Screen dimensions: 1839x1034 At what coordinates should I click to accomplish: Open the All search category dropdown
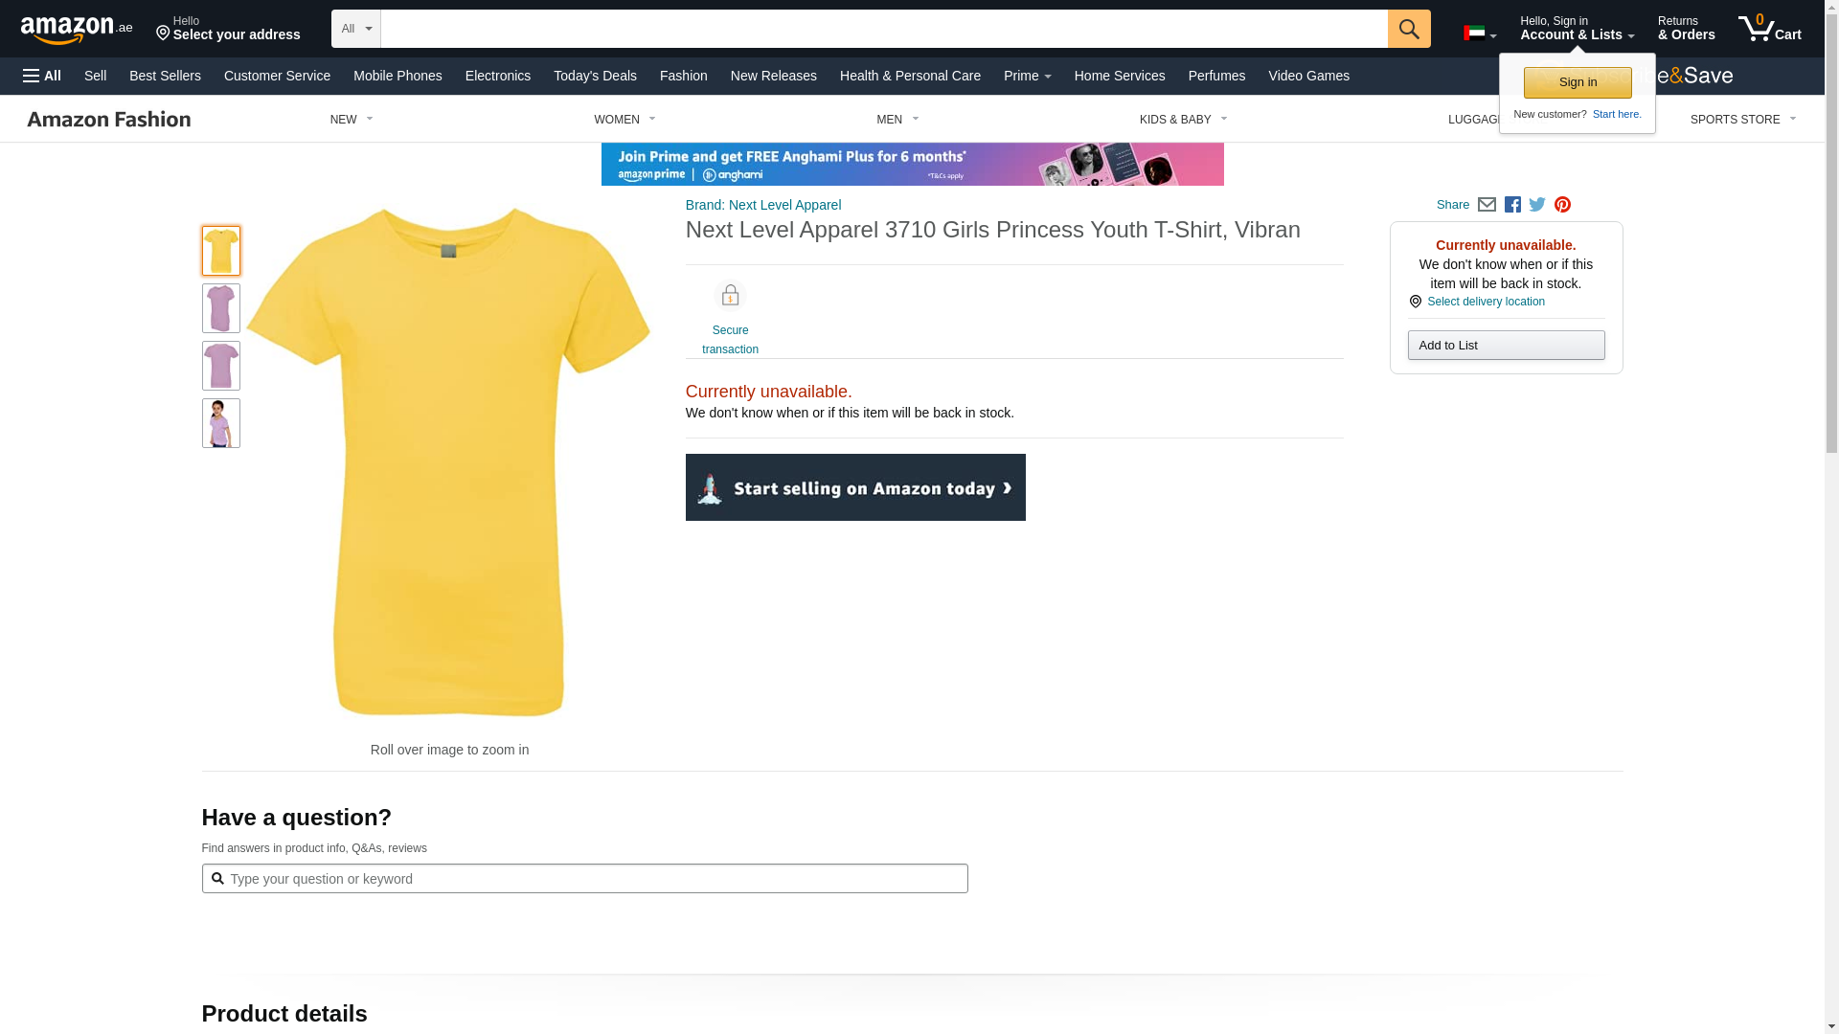(x=355, y=29)
